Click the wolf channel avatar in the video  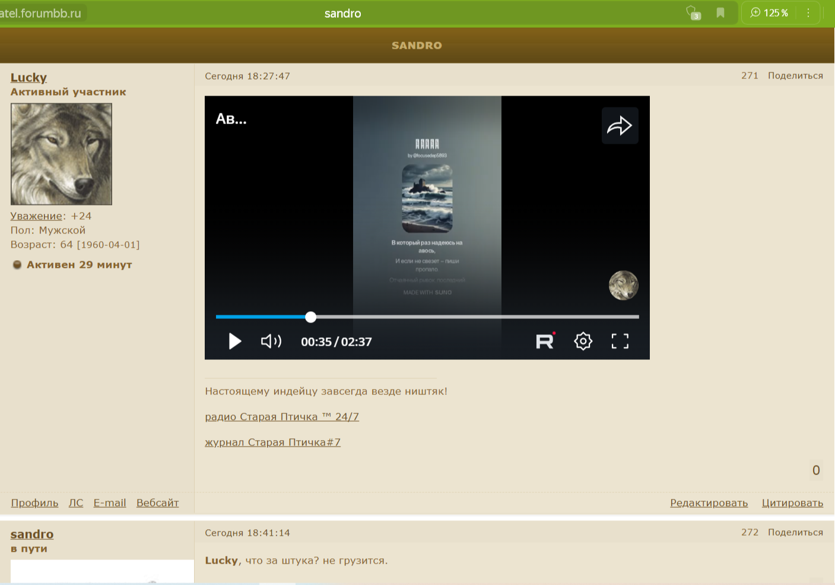(624, 286)
